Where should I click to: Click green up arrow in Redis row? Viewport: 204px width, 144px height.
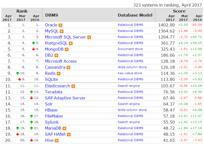pyautogui.click(x=18, y=73)
